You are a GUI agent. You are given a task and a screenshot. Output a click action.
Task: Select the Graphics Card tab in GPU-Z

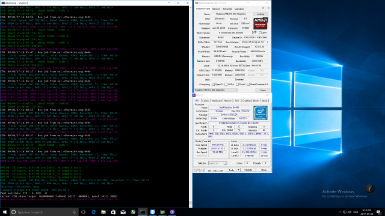tap(203, 8)
